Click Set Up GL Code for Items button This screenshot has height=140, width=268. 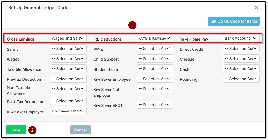[234, 21]
